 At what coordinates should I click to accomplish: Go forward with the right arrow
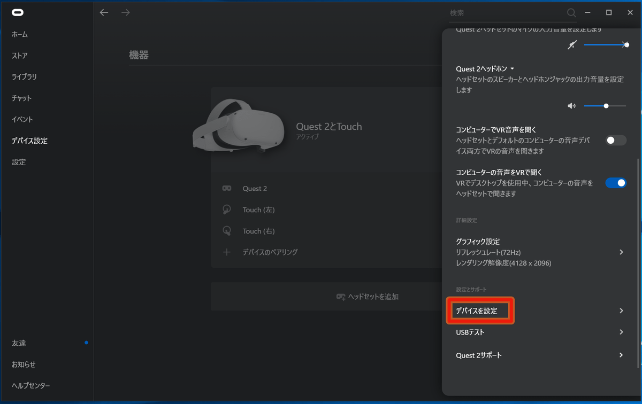(126, 12)
